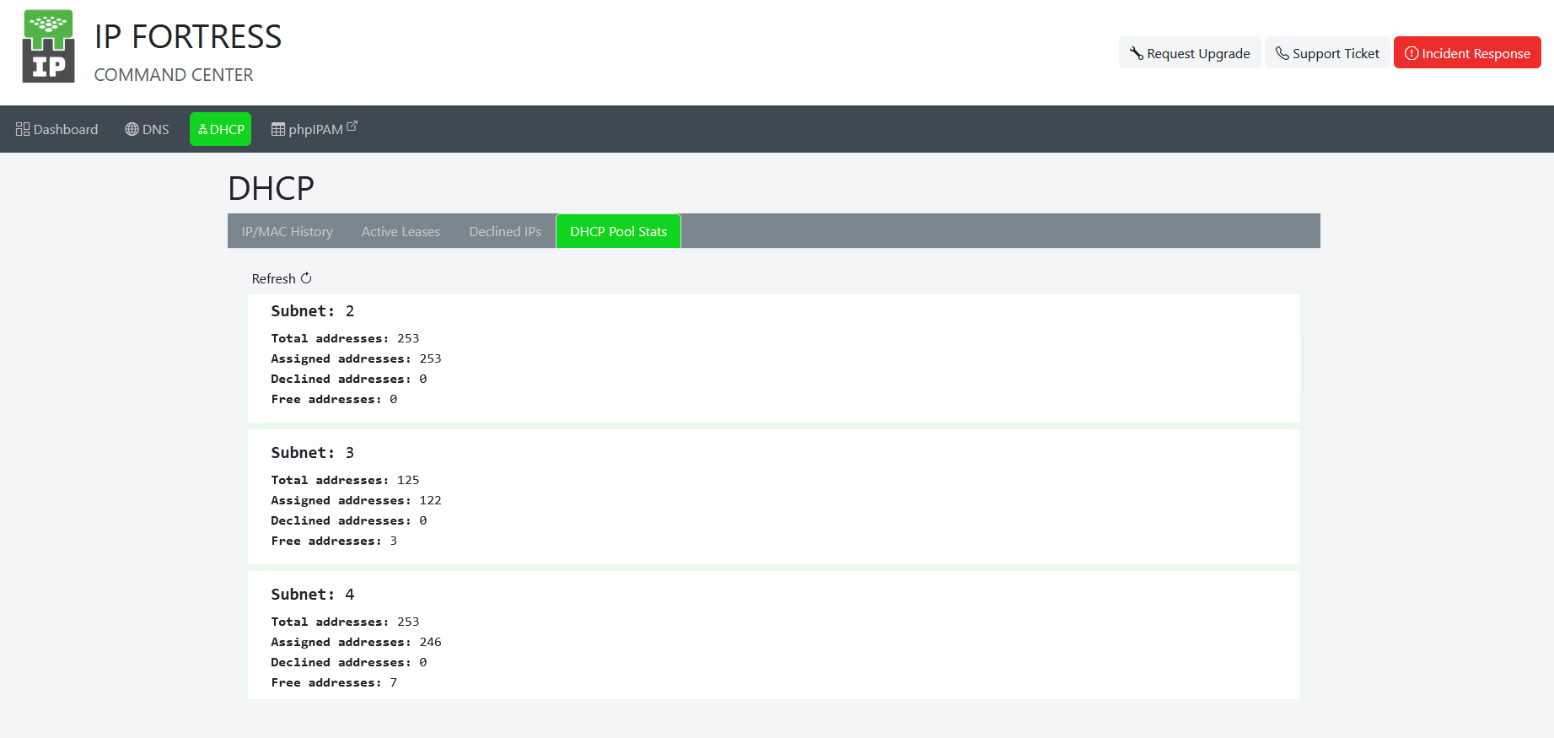Click the IP FORTRESS title text
This screenshot has width=1554, height=738.
[188, 36]
